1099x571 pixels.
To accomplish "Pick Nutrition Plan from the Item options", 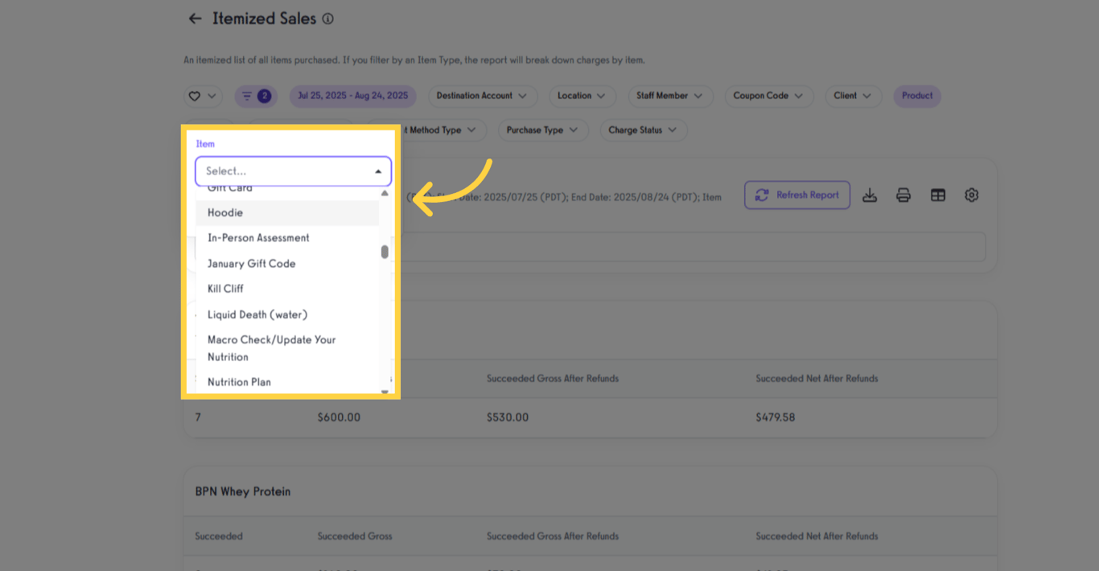I will pos(239,381).
